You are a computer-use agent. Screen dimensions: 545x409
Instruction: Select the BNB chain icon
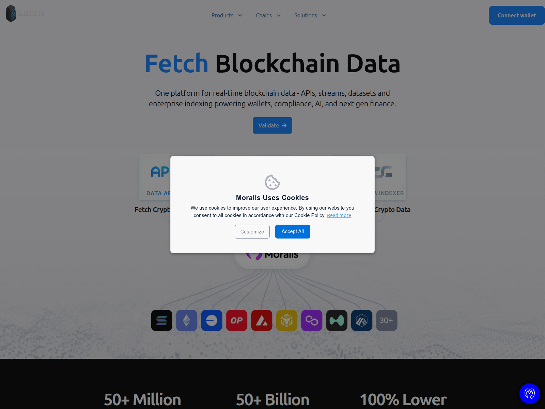click(287, 320)
